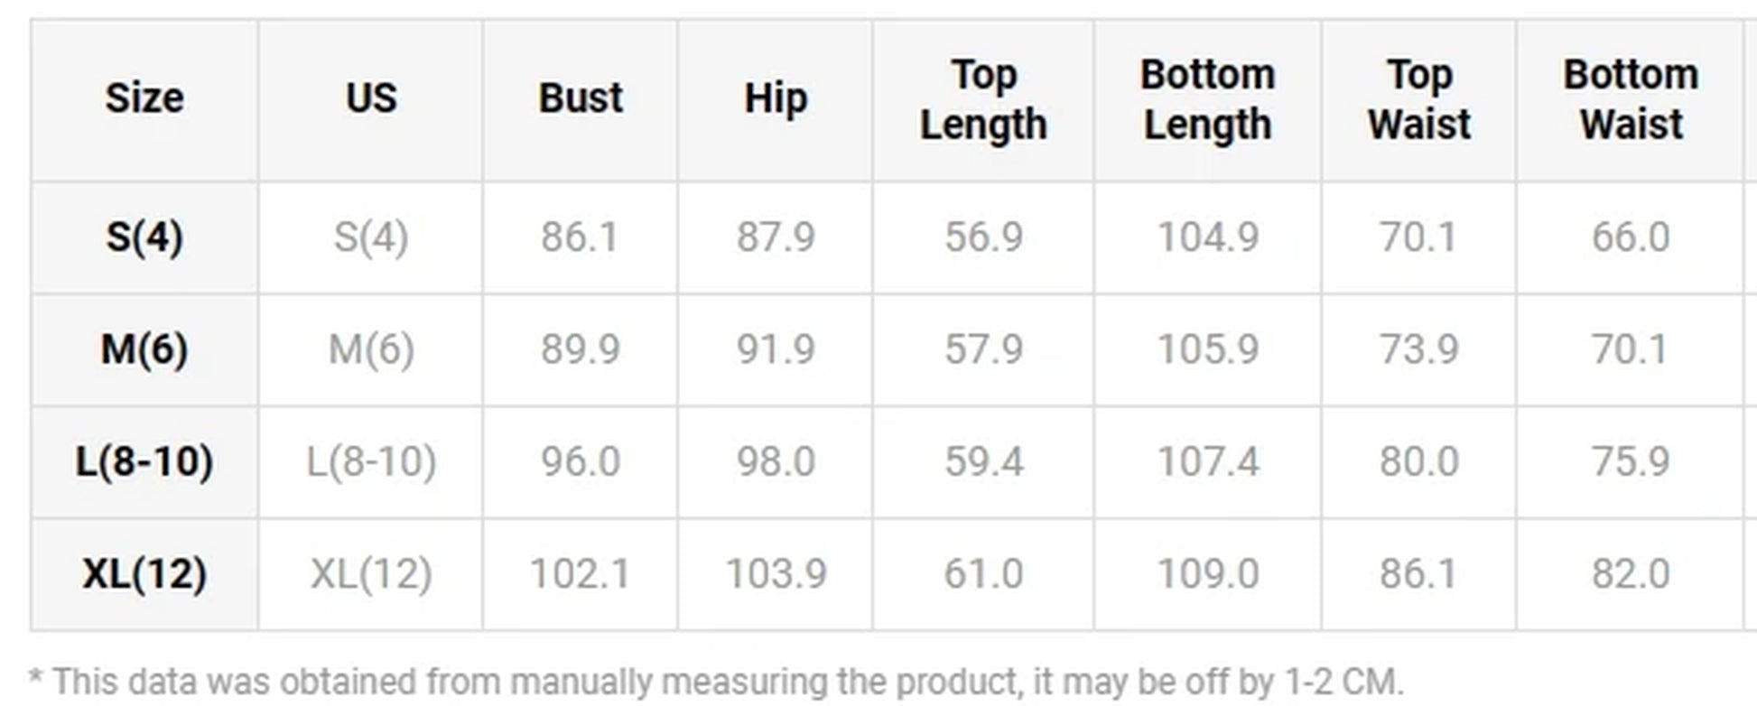Click the Bottom Length header cell

point(1208,99)
